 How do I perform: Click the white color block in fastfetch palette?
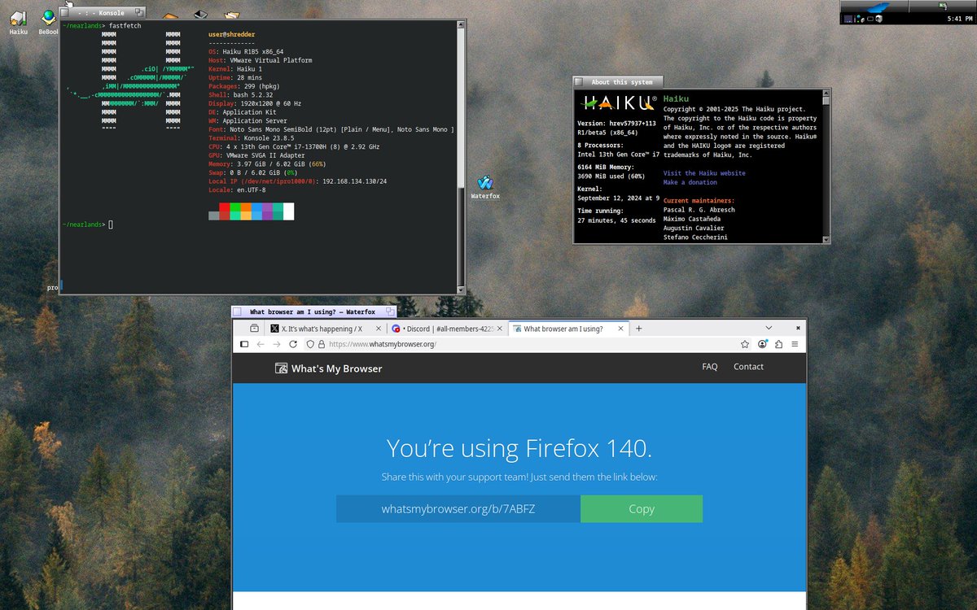click(288, 211)
